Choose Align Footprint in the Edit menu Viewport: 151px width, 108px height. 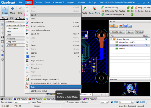coord(53,60)
